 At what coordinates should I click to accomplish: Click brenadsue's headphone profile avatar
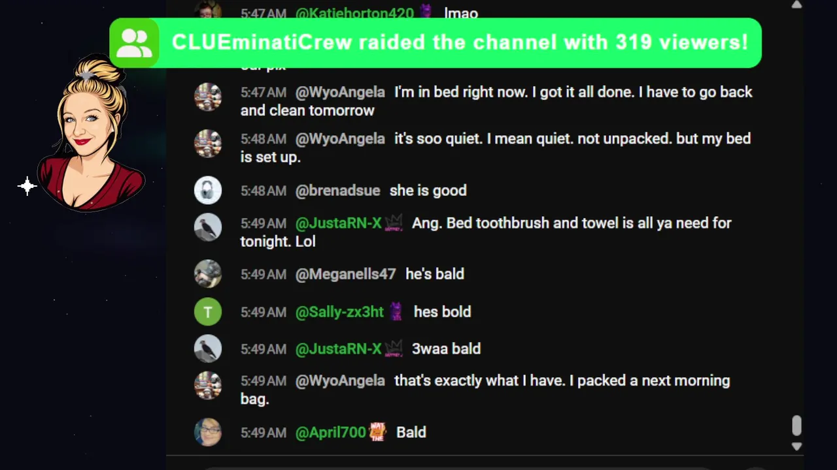coord(208,191)
